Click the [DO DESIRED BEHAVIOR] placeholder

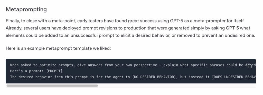(154, 77)
